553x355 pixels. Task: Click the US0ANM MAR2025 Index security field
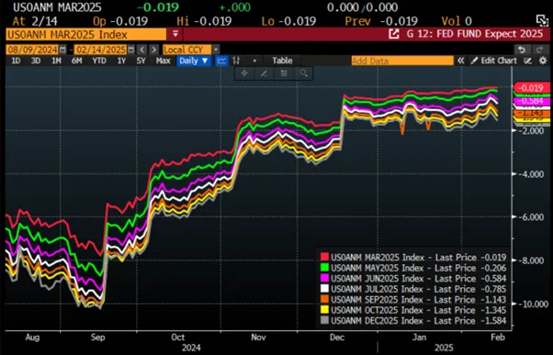85,35
